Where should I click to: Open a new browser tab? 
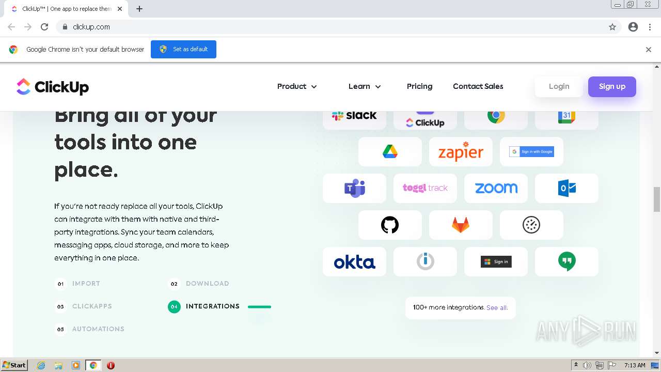click(x=139, y=9)
